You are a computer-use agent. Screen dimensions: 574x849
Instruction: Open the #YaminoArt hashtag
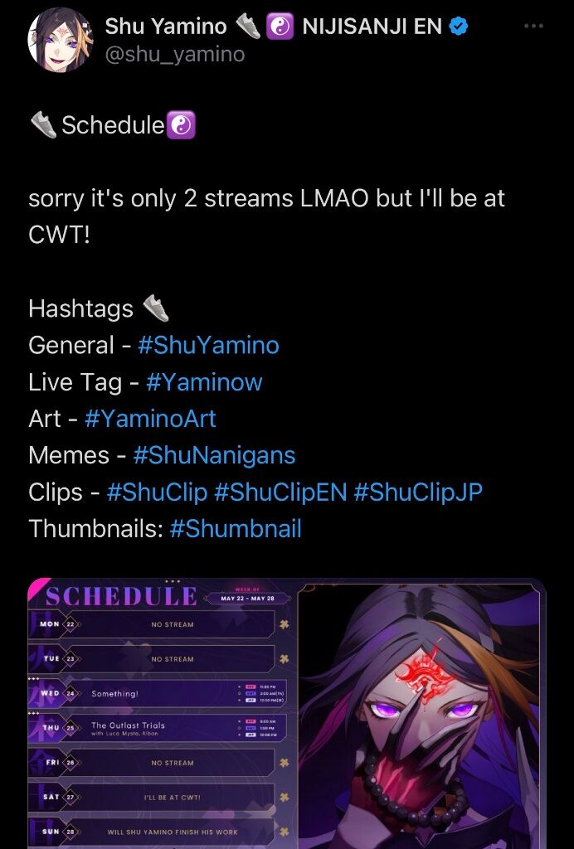150,419
